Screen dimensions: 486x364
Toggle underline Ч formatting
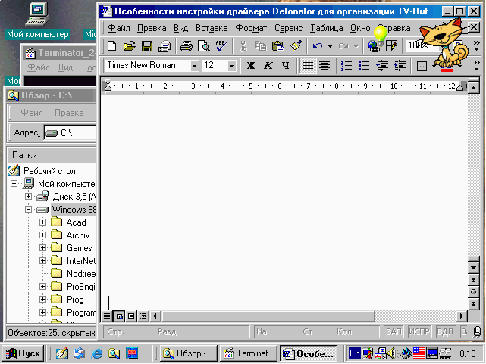(286, 66)
